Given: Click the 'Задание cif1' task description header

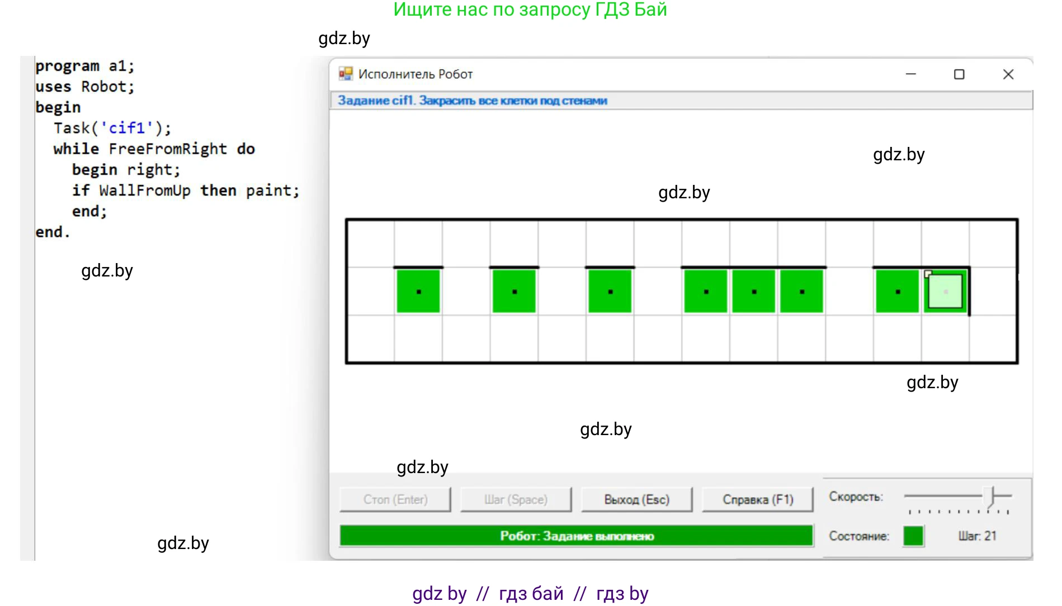Looking at the screenshot, I should click(x=473, y=101).
